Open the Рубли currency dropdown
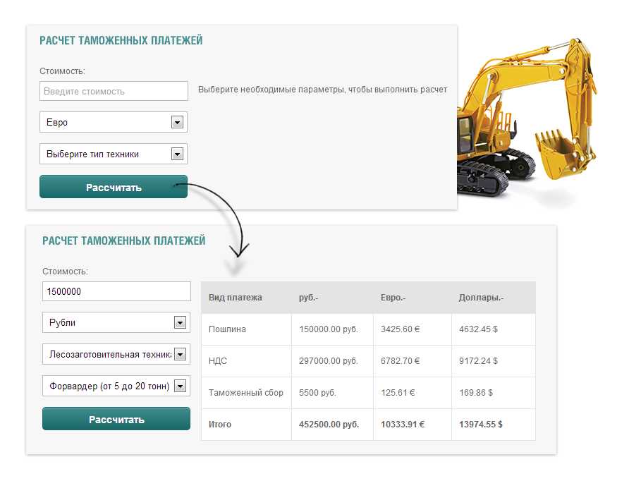The width and height of the screenshot is (629, 481). pyautogui.click(x=116, y=322)
